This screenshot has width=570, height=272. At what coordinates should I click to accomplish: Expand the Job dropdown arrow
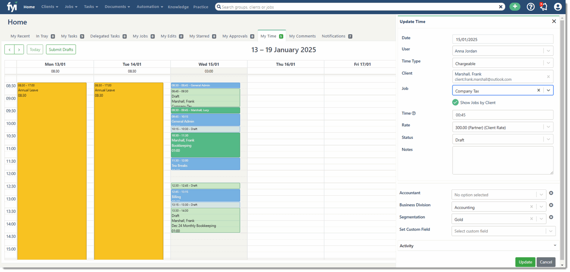[x=548, y=90]
